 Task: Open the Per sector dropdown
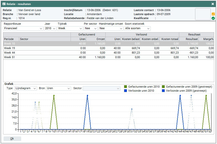90,28
